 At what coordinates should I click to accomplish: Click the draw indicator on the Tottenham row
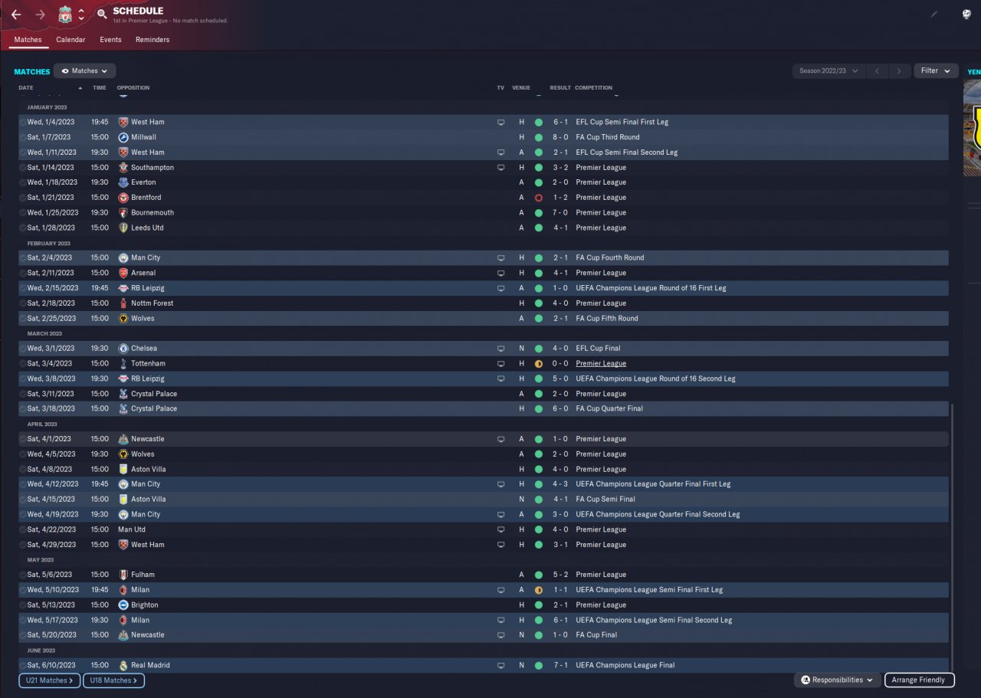(x=539, y=363)
